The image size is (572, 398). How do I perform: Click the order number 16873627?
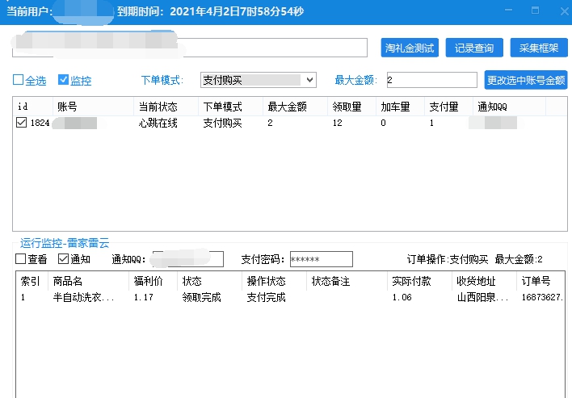542,297
